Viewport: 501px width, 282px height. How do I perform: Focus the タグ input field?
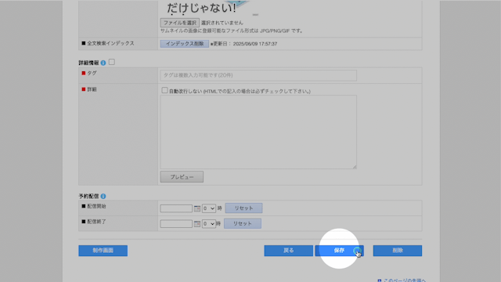point(258,75)
